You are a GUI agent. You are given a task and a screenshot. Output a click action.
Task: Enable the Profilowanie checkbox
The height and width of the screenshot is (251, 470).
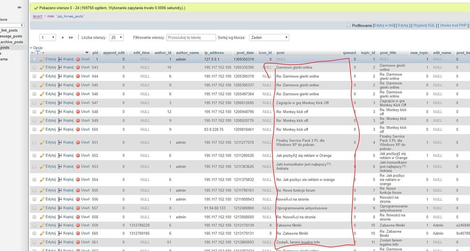click(x=348, y=25)
